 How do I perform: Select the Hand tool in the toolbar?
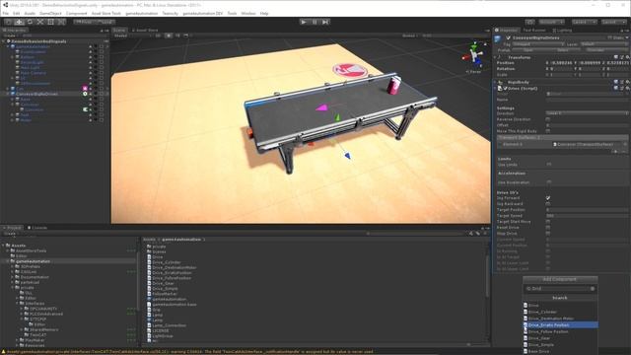click(9, 22)
